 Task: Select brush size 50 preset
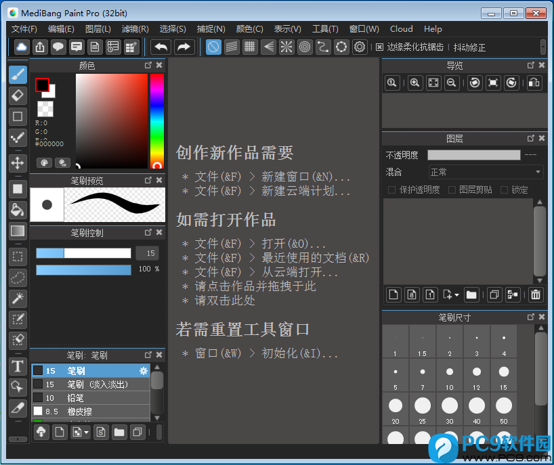point(503,409)
